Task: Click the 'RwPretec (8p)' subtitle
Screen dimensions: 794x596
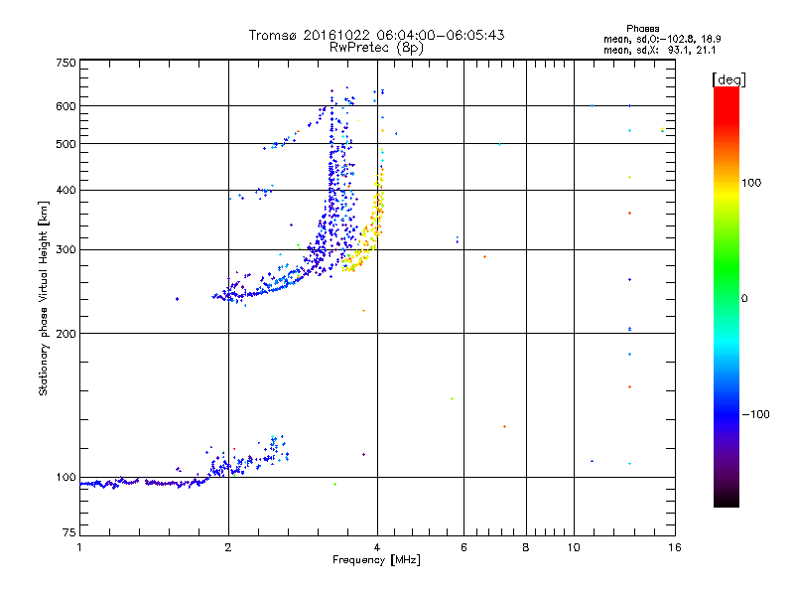Action: [376, 48]
